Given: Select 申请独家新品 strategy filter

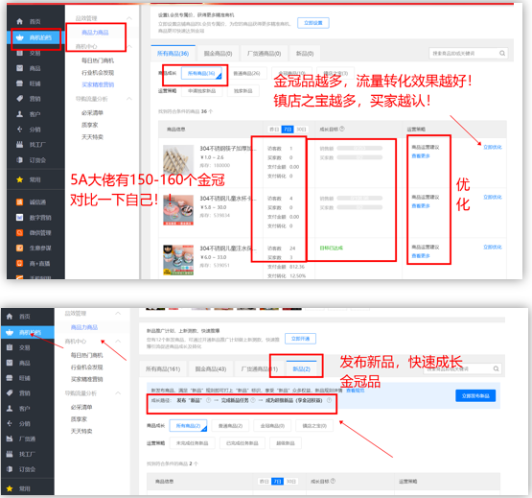Looking at the screenshot, I should pyautogui.click(x=202, y=91).
